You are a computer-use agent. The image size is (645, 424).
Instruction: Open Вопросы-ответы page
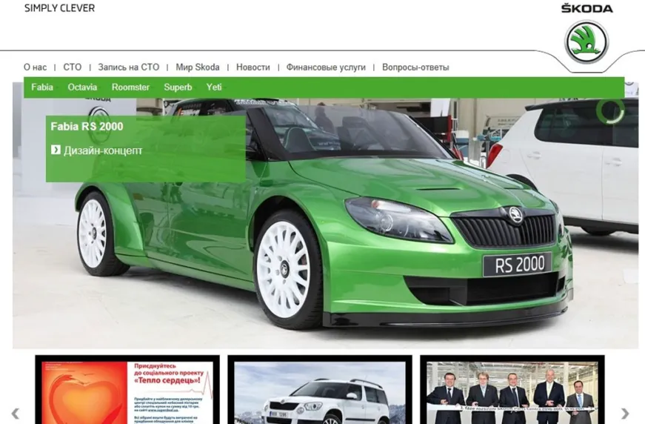click(x=415, y=67)
